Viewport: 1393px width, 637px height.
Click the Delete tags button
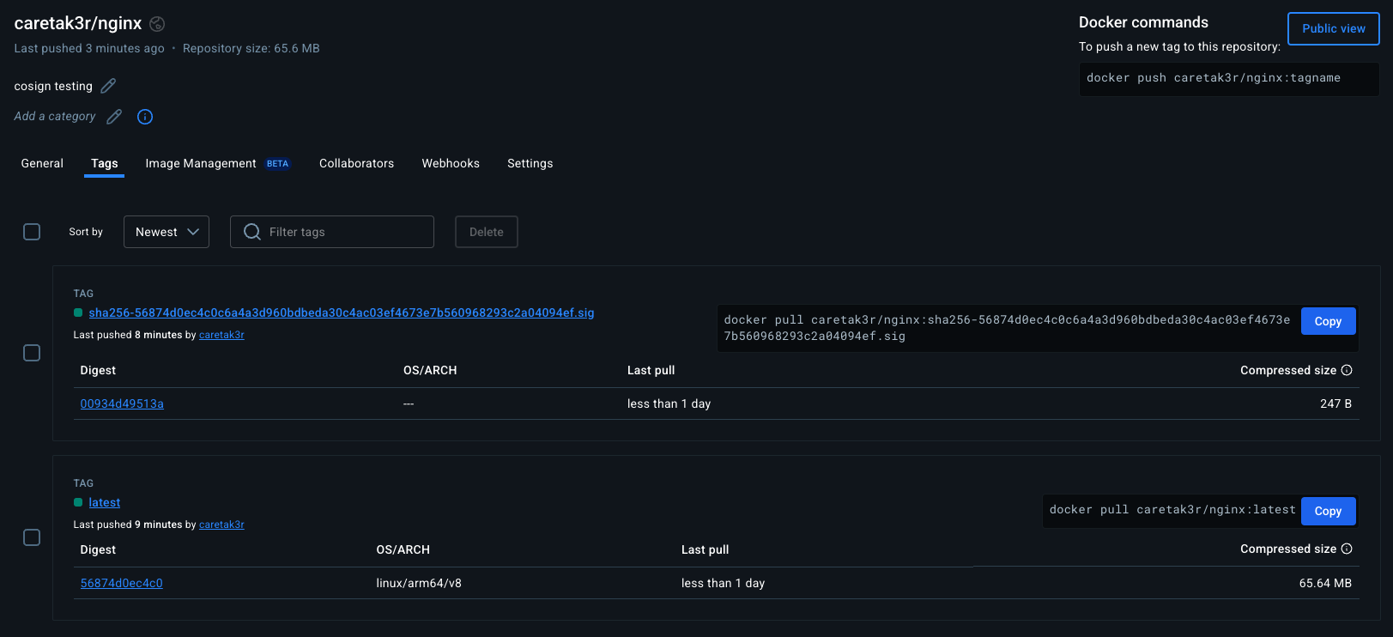(x=487, y=232)
